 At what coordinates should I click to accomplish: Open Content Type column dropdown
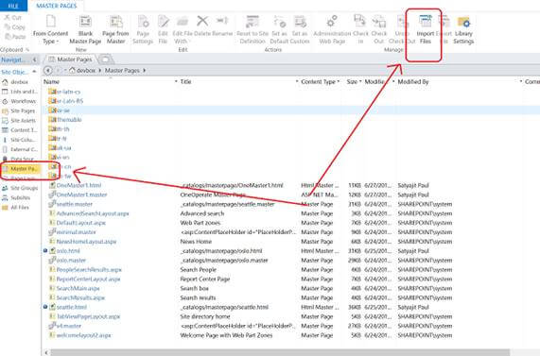(339, 81)
